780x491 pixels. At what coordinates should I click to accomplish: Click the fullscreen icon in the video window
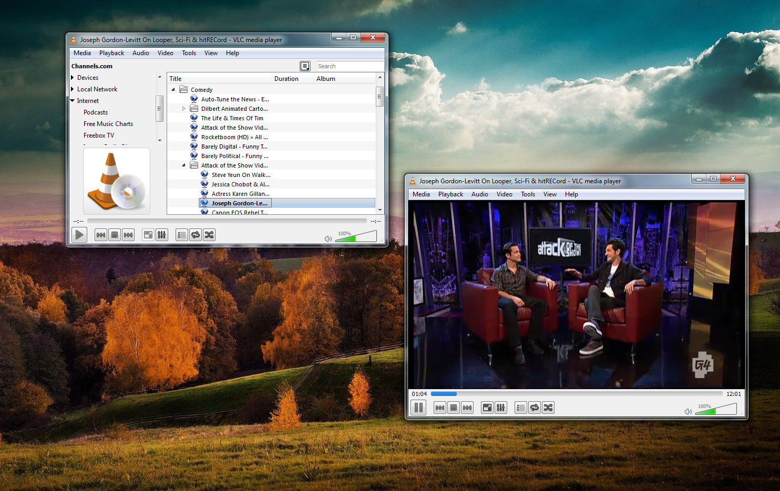click(487, 408)
